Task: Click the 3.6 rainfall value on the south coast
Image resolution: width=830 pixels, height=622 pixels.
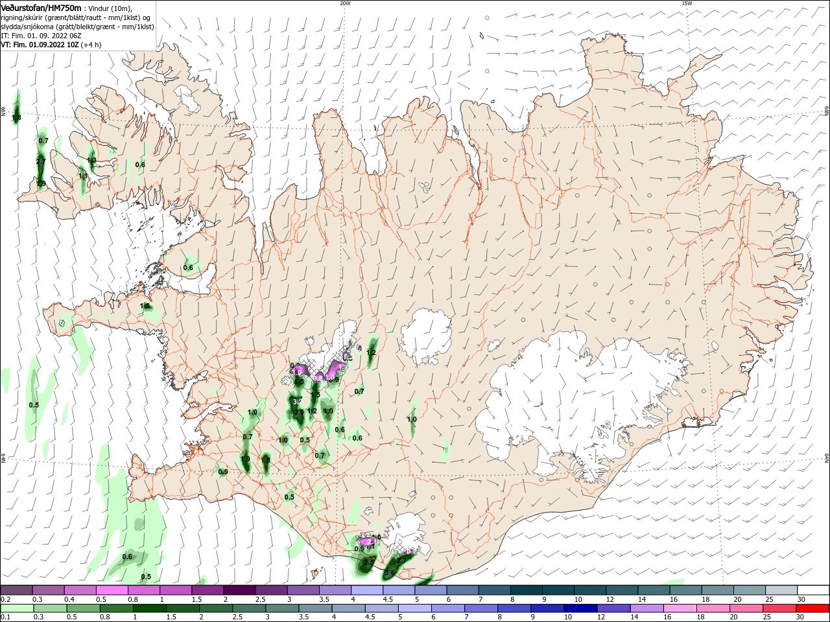Action: (x=390, y=573)
